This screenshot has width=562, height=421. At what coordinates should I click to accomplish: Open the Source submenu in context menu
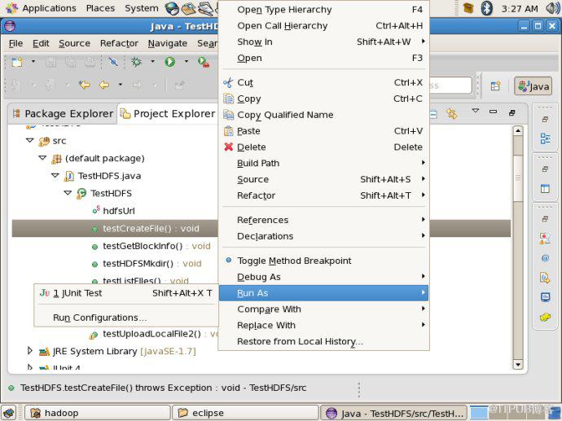tap(324, 179)
